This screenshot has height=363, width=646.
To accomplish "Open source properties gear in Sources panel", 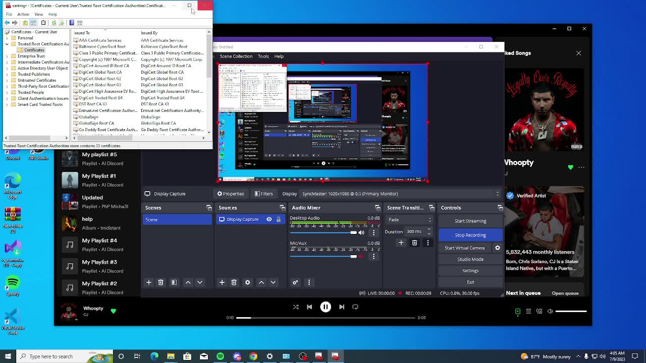I will click(247, 282).
